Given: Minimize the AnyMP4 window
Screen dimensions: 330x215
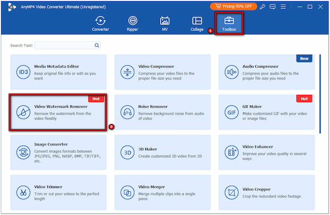Looking at the screenshot, I should [300, 7].
